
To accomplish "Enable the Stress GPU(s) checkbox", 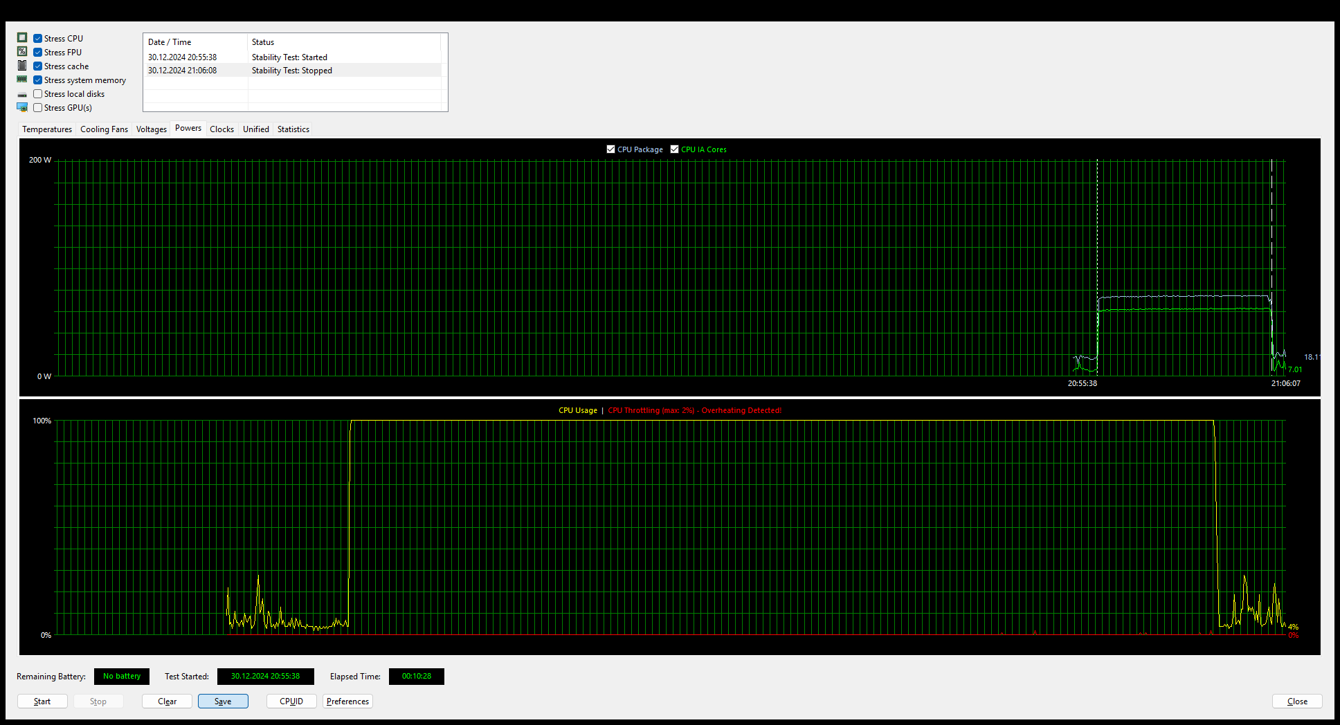I will (38, 108).
